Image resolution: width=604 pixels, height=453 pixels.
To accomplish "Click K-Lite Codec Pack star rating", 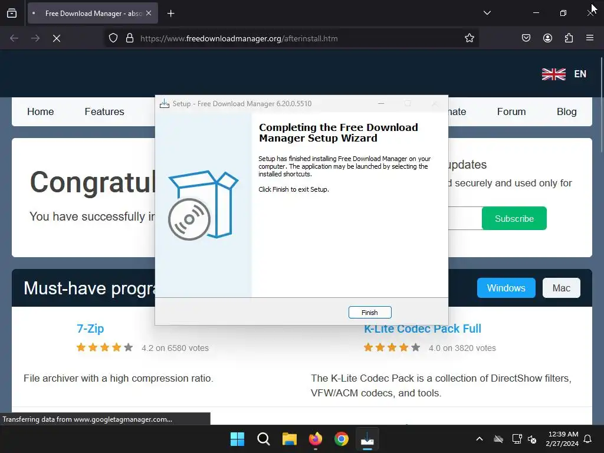I will click(392, 348).
